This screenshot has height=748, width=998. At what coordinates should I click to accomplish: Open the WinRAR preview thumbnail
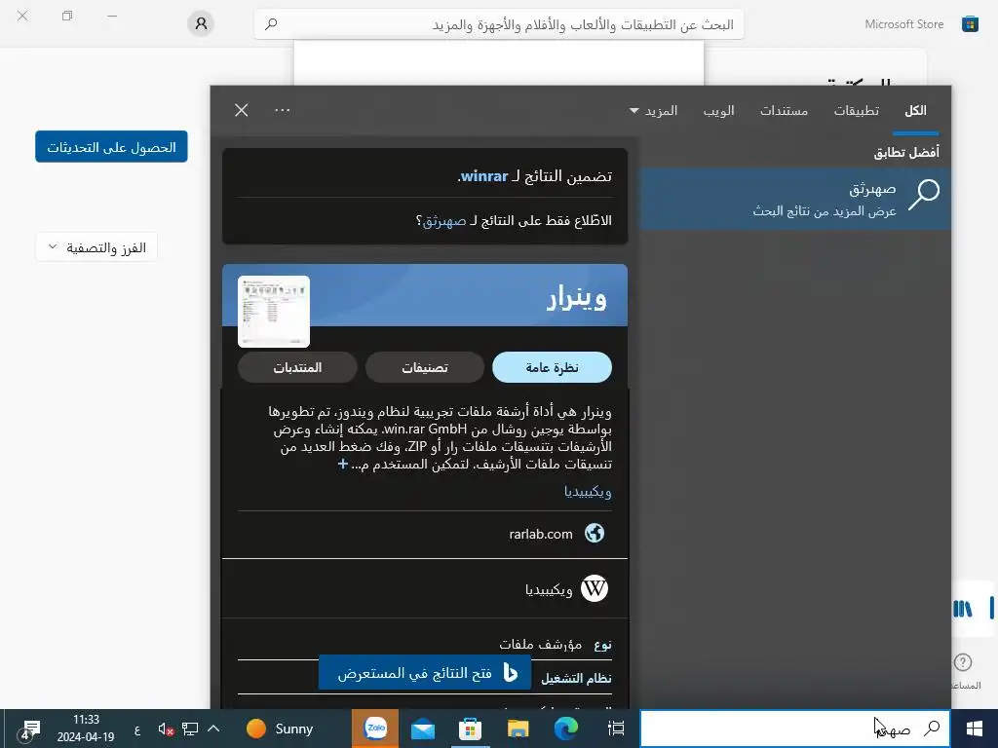coord(274,312)
